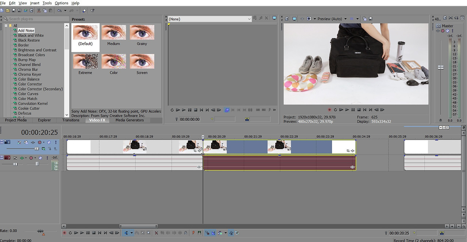
Task: Open the Options menu
Action: tap(62, 3)
